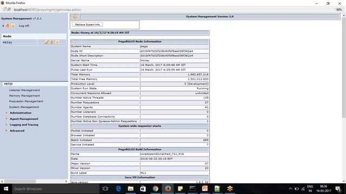Click the page scrollbar down arrow
The width and height of the screenshot is (346, 194).
344,181
